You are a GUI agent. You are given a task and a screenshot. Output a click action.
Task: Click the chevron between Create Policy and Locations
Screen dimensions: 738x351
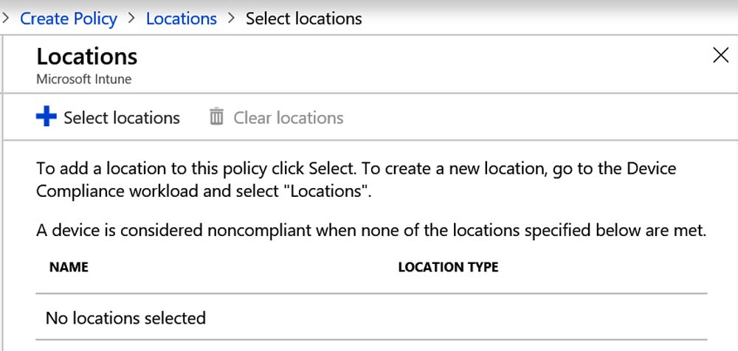click(131, 19)
